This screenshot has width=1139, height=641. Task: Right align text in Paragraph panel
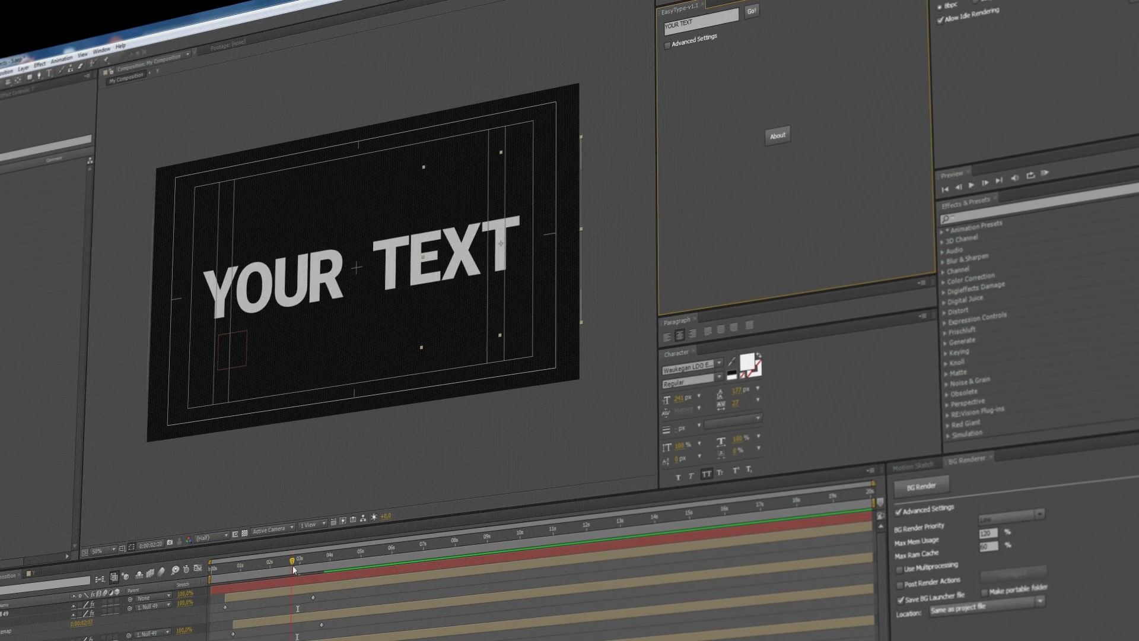click(x=692, y=334)
